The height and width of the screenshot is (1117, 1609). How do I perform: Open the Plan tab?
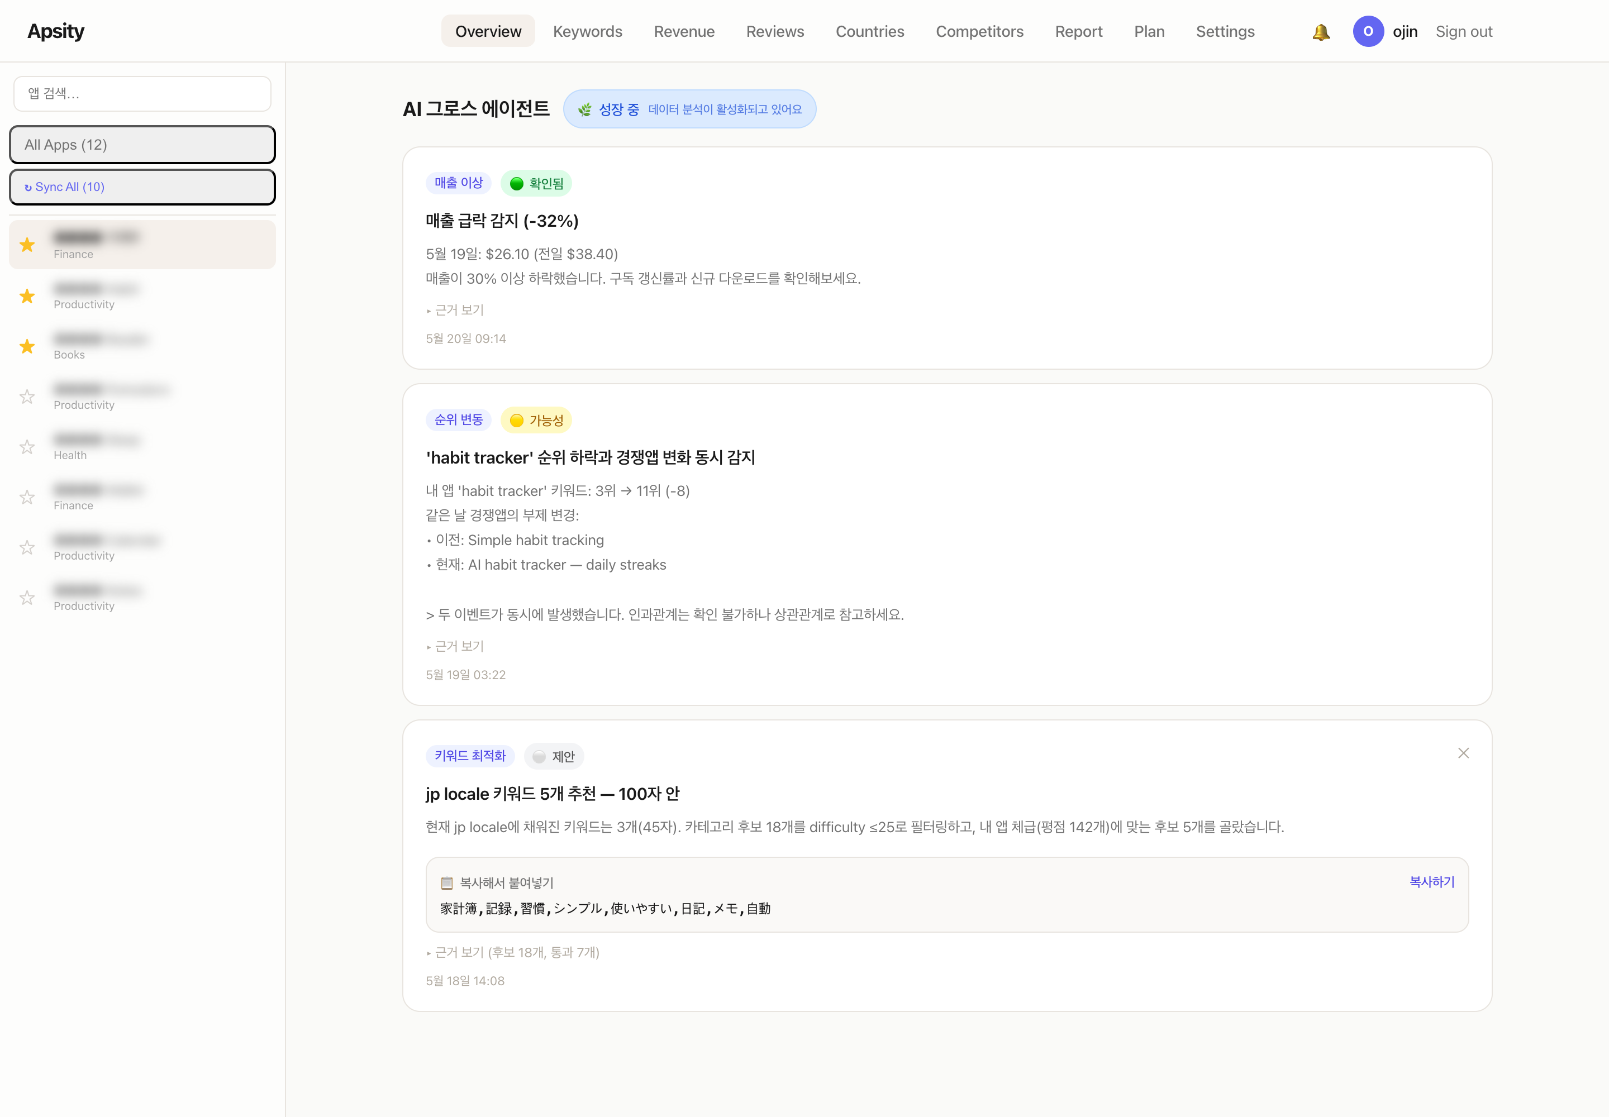pyautogui.click(x=1149, y=31)
